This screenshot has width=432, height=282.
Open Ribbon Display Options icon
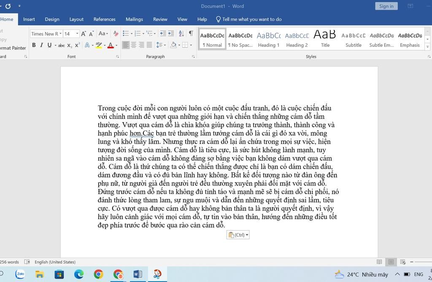pos(410,6)
